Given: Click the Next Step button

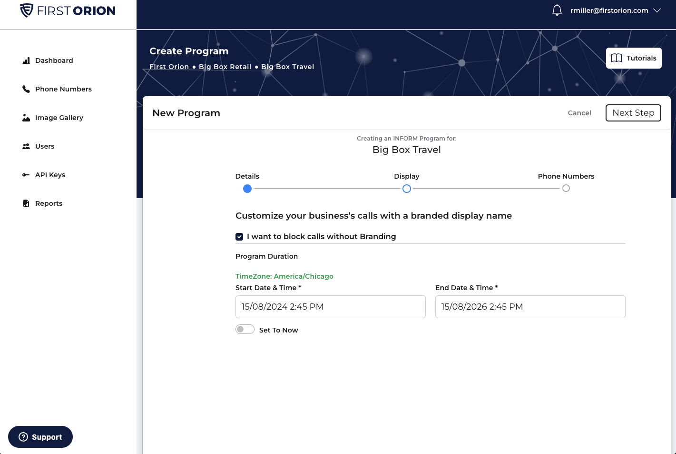Looking at the screenshot, I should tap(633, 113).
